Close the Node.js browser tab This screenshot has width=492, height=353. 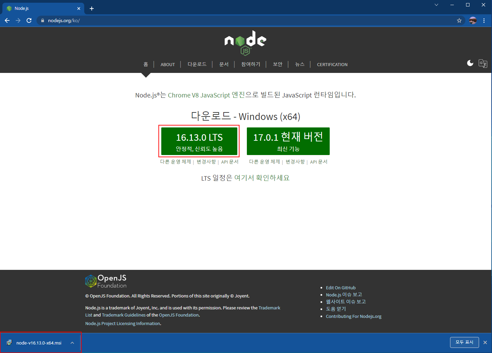tap(79, 9)
